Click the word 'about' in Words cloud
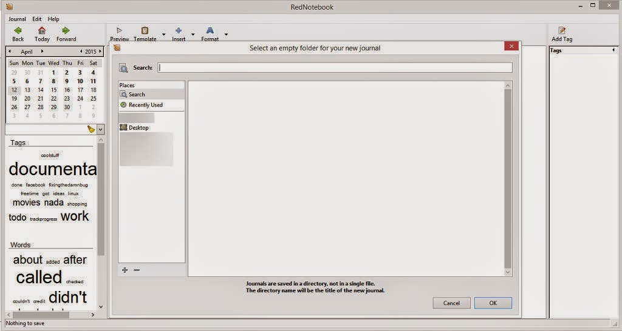 (28, 259)
